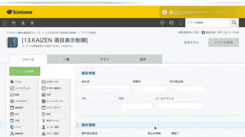Click the green フォームを保存 button
The width and height of the screenshot is (245, 137).
coord(24,72)
